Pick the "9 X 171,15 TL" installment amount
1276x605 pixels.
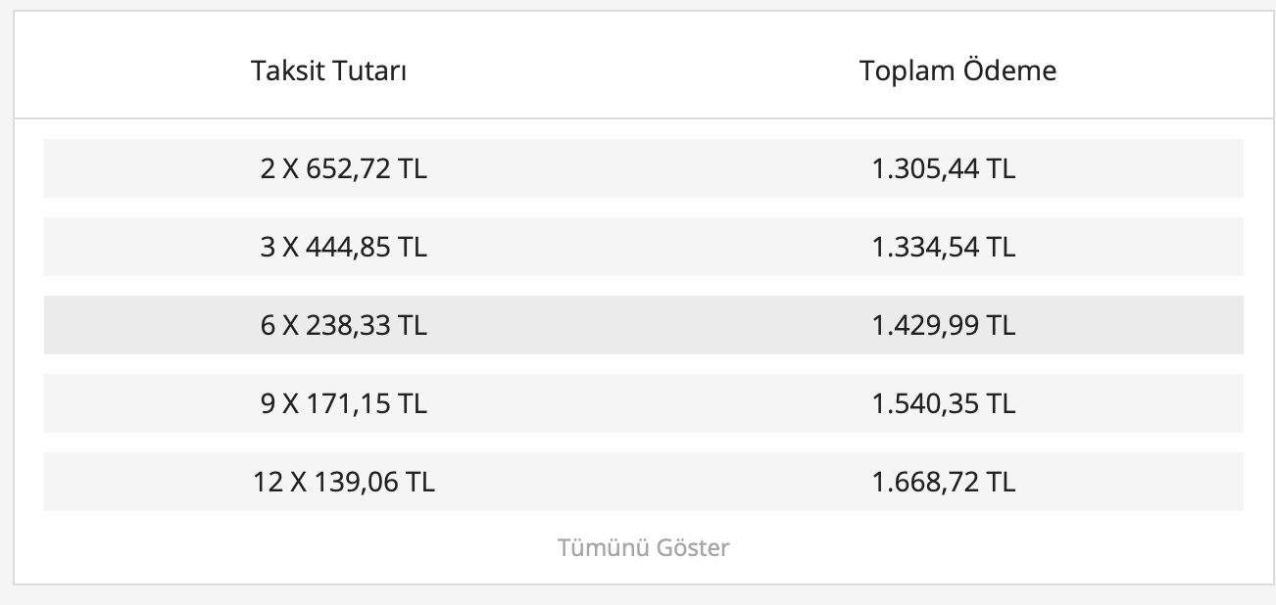pyautogui.click(x=344, y=403)
